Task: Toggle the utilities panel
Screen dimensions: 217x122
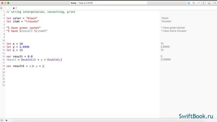Action: tap(214, 3)
